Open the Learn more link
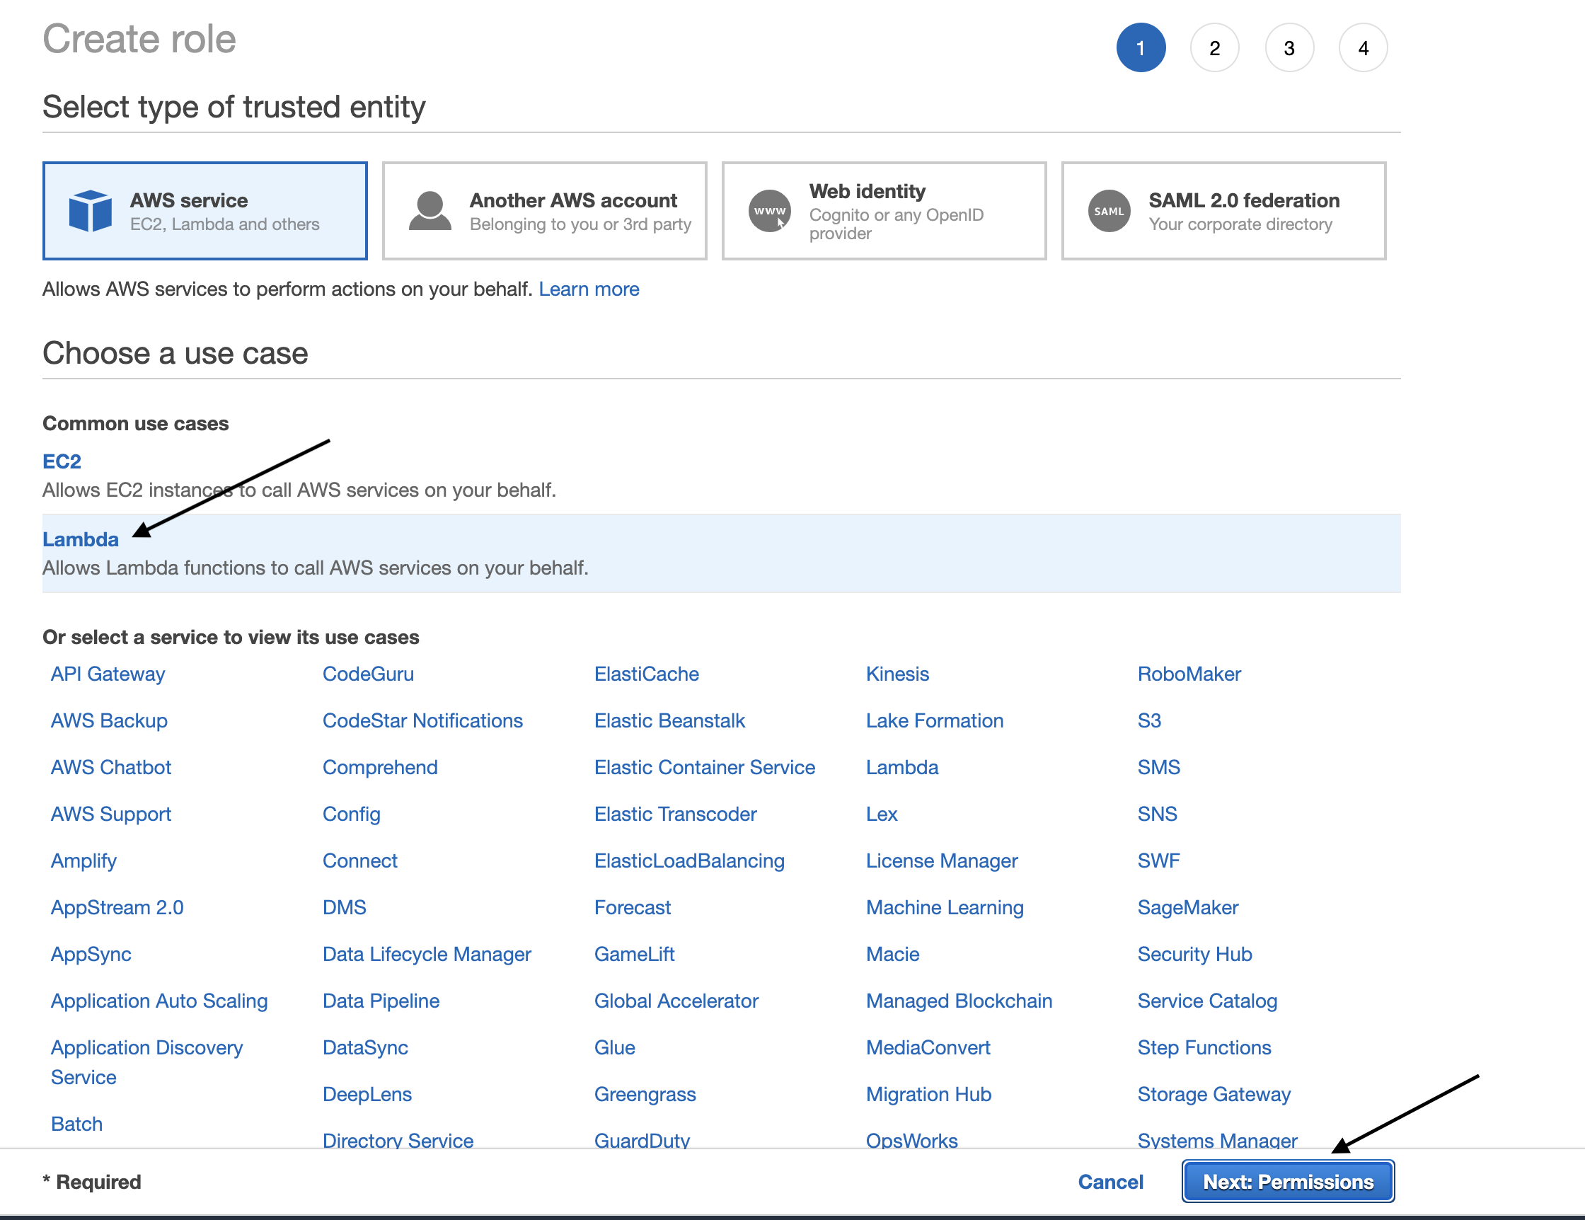 pyautogui.click(x=589, y=289)
